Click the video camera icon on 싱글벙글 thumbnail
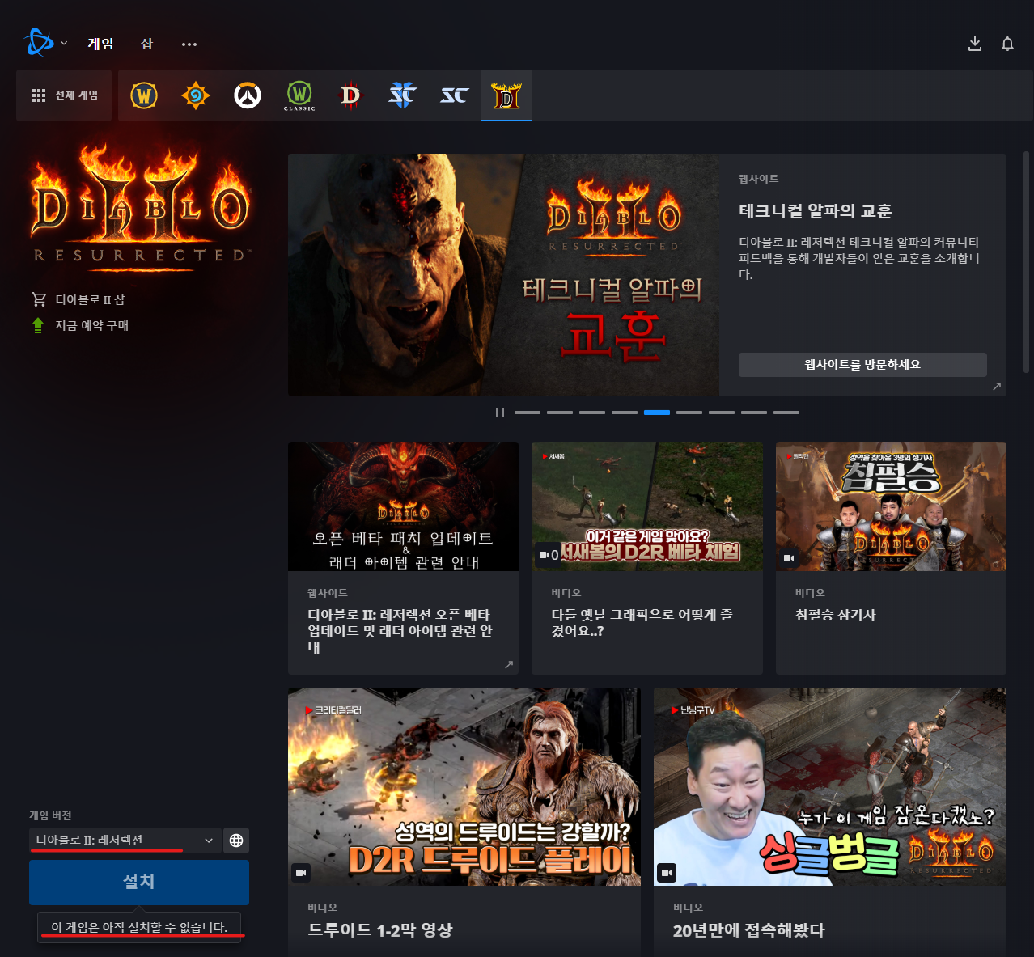The image size is (1034, 957). [667, 873]
